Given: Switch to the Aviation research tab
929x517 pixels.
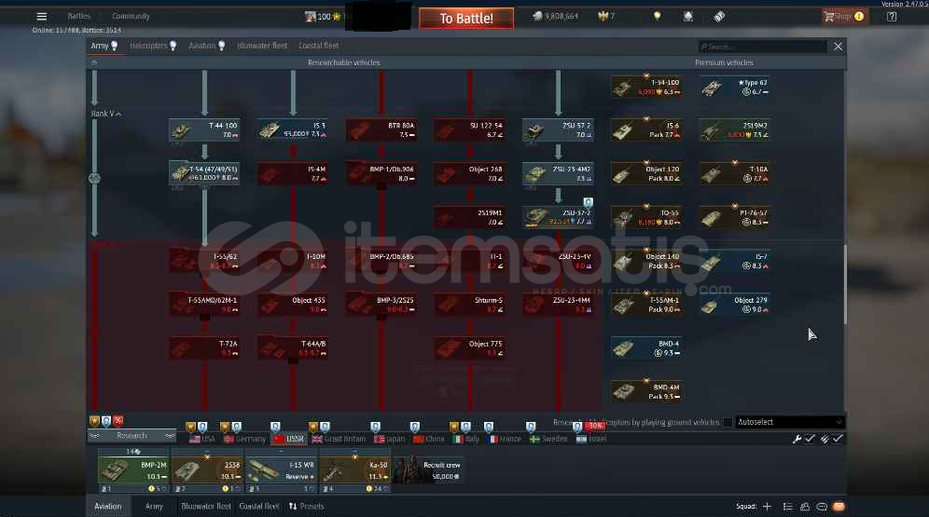Looking at the screenshot, I should tap(206, 46).
